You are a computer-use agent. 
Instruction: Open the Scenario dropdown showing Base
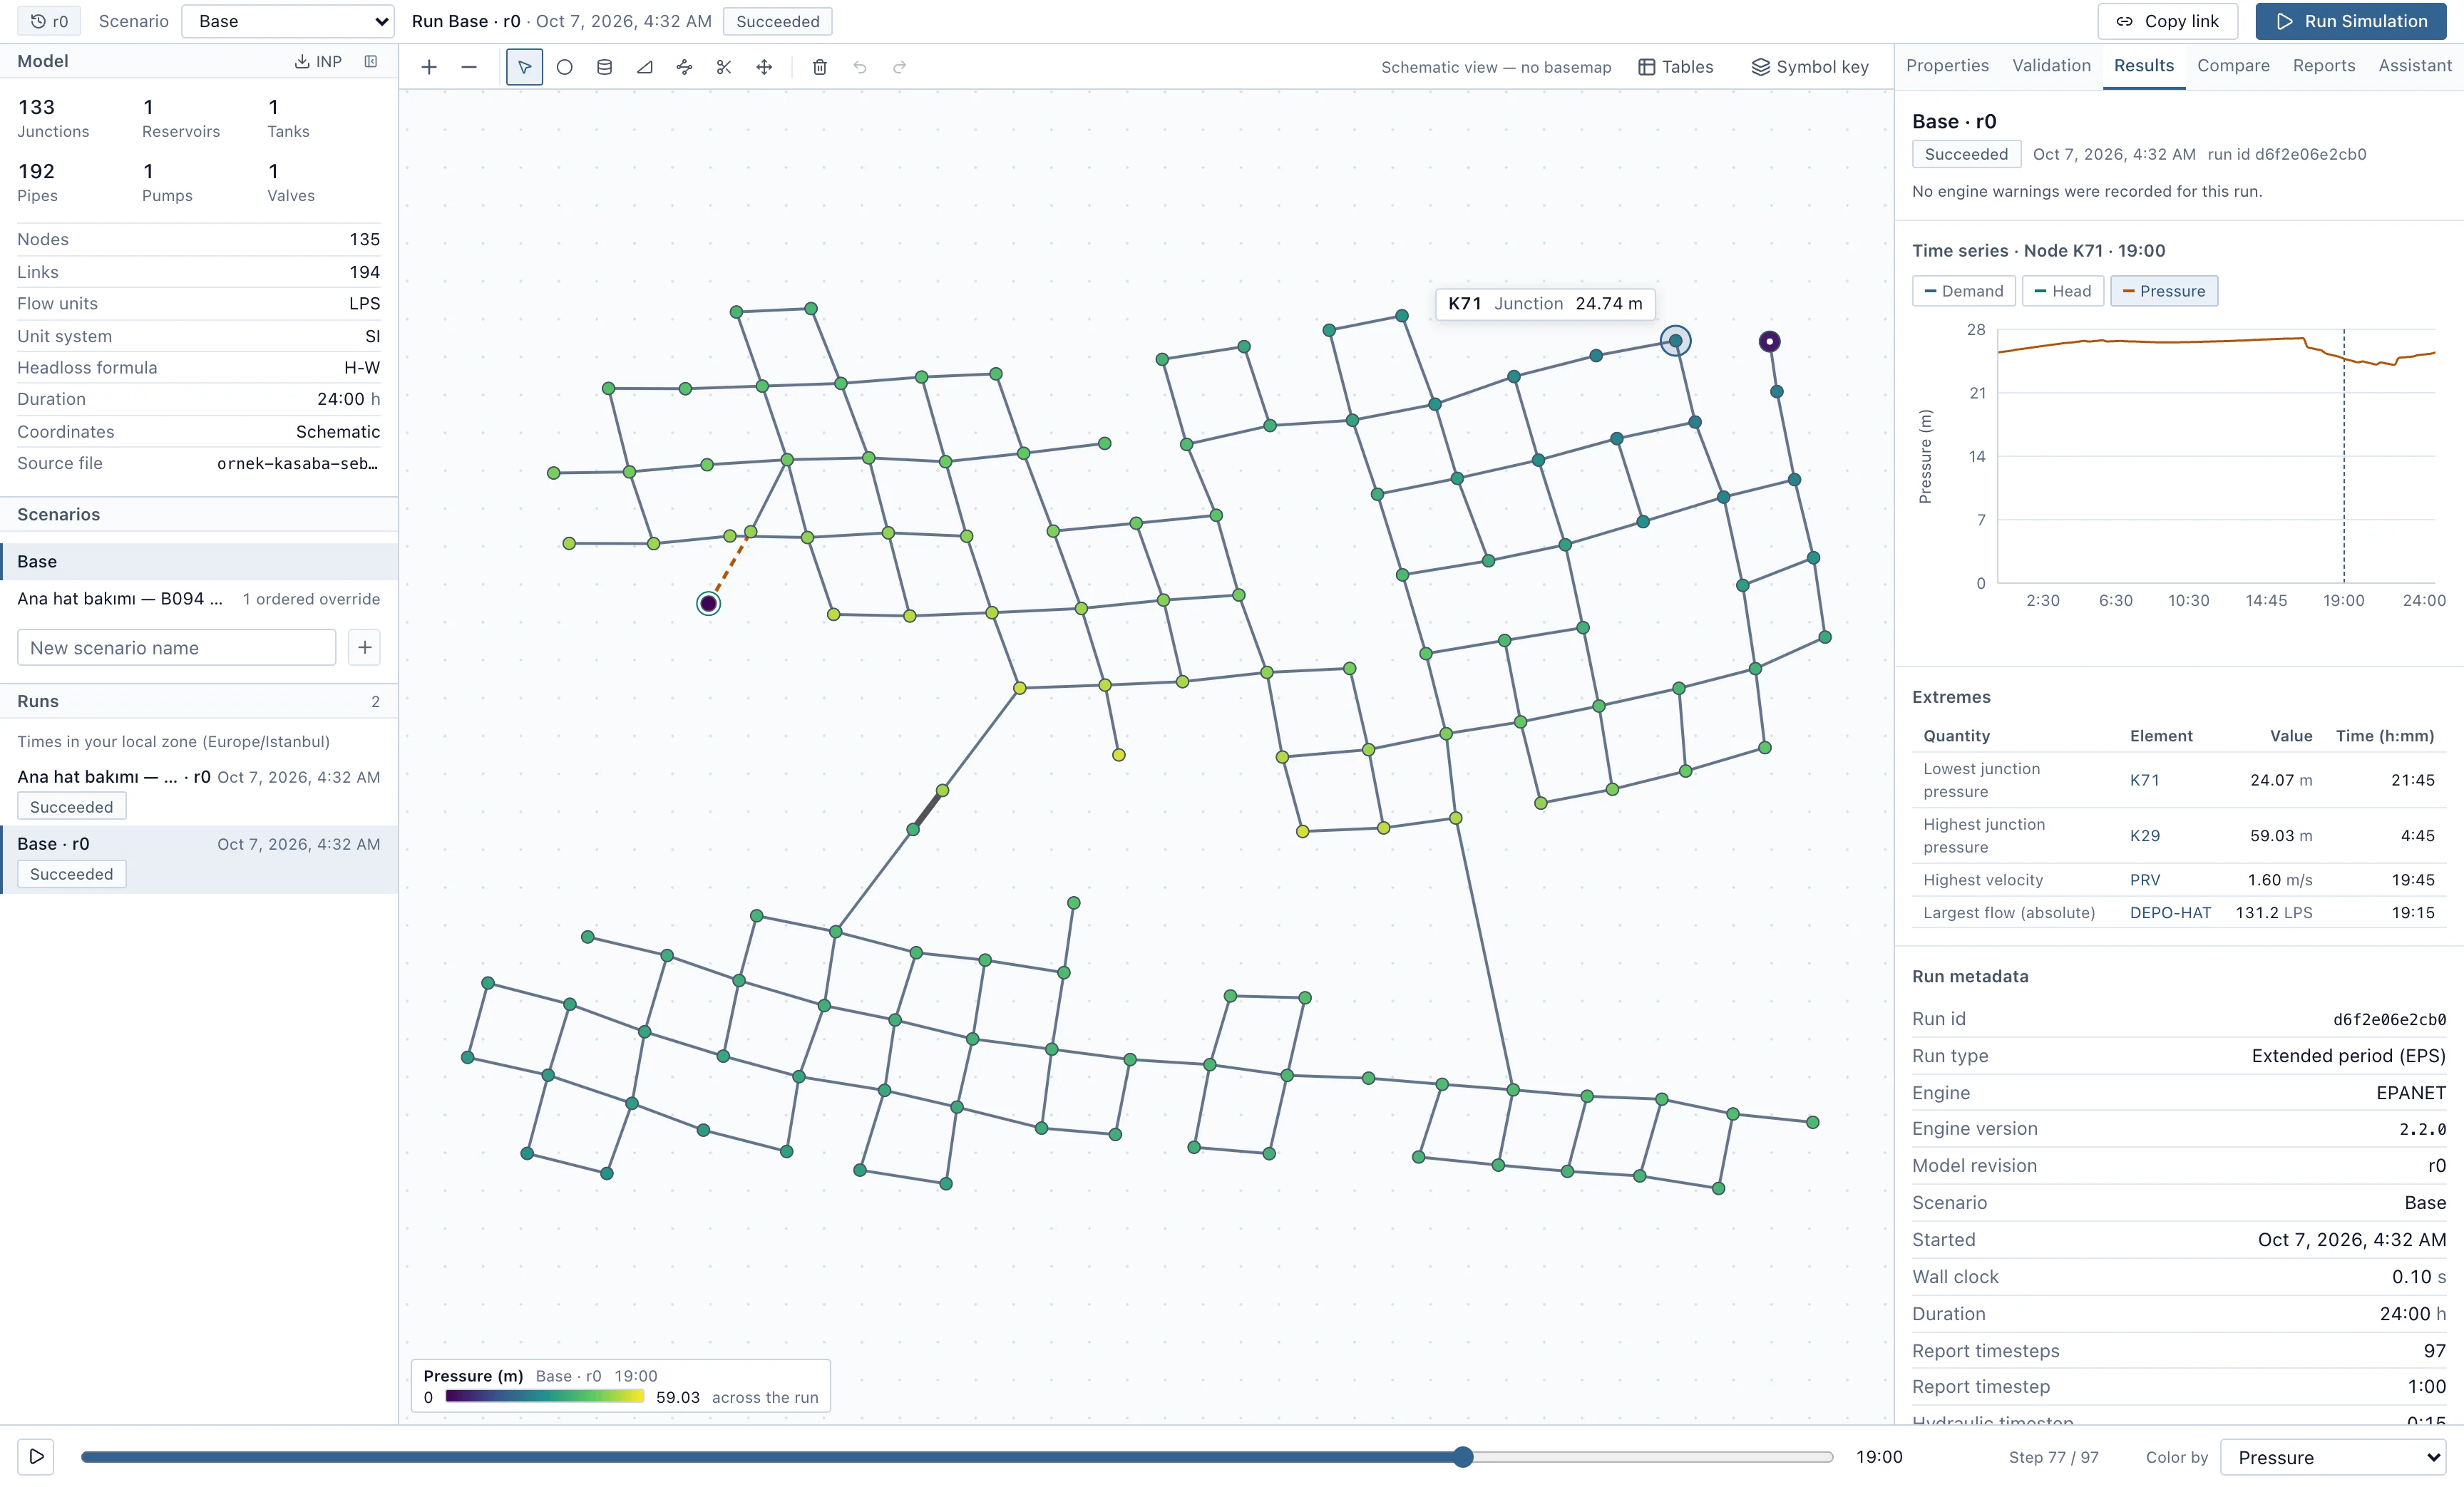288,21
